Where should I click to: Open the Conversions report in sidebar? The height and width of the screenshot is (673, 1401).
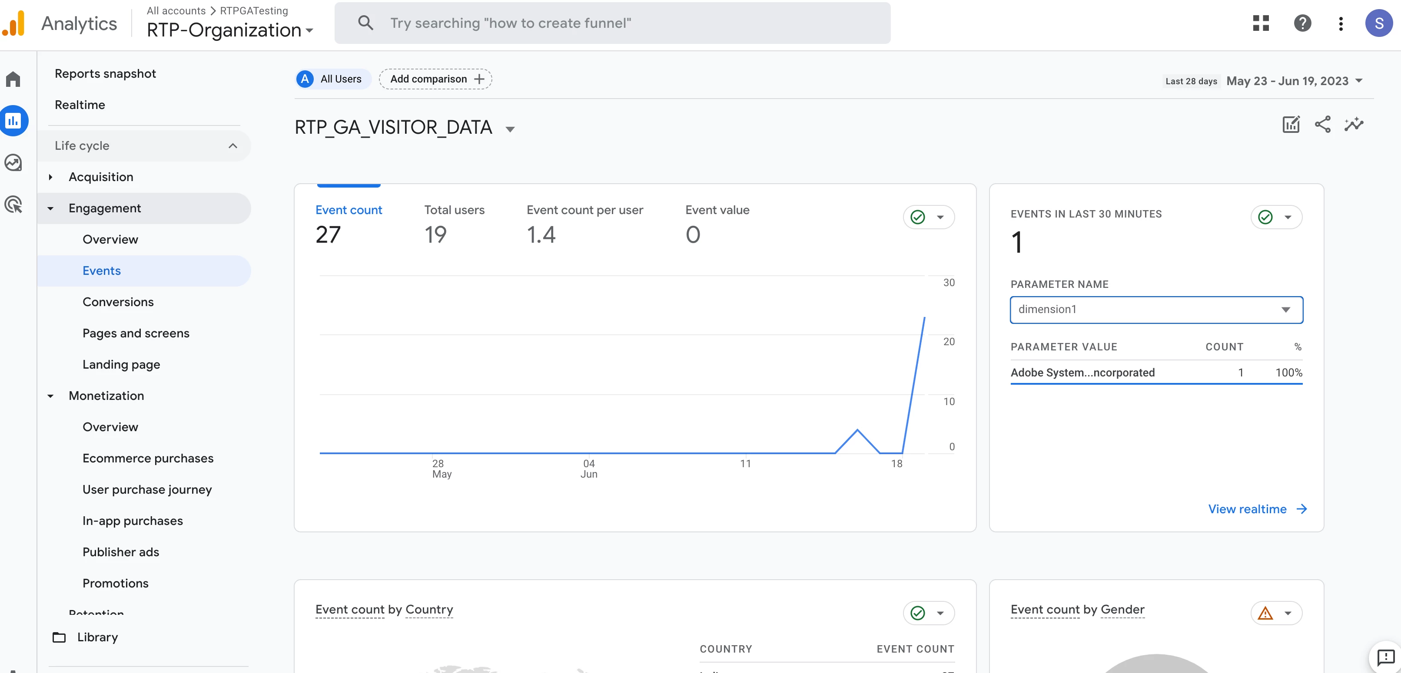pos(118,302)
